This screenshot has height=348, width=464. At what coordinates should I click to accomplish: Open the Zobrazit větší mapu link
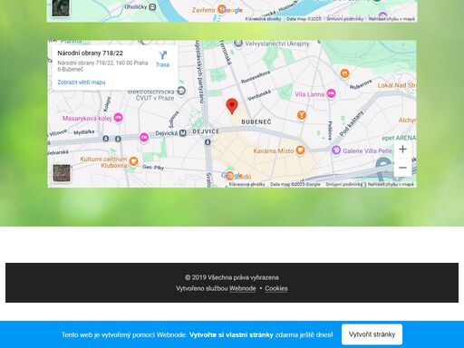(x=82, y=82)
